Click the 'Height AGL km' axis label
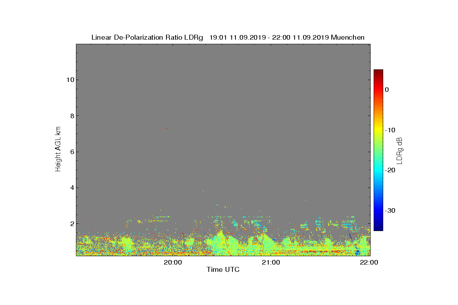 pos(58,149)
